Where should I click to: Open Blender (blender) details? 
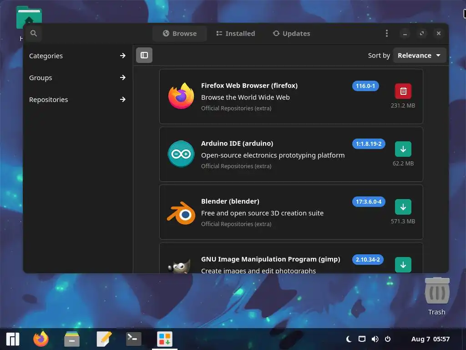point(230,201)
